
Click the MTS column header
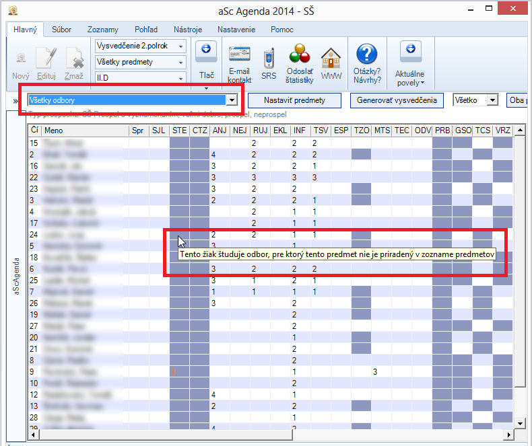pyautogui.click(x=381, y=131)
